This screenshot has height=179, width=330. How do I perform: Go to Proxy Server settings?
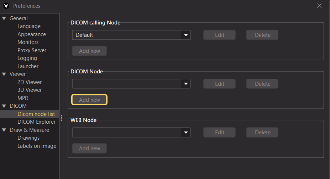point(32,50)
